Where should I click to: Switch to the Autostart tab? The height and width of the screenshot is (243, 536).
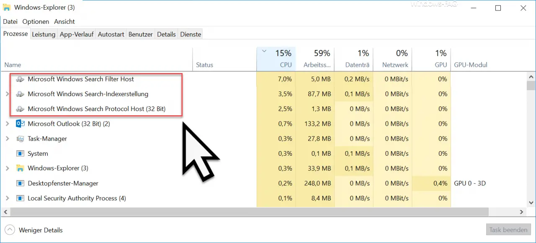[x=111, y=34]
